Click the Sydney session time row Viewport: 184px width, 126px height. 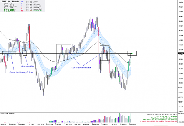click(x=32, y=1)
